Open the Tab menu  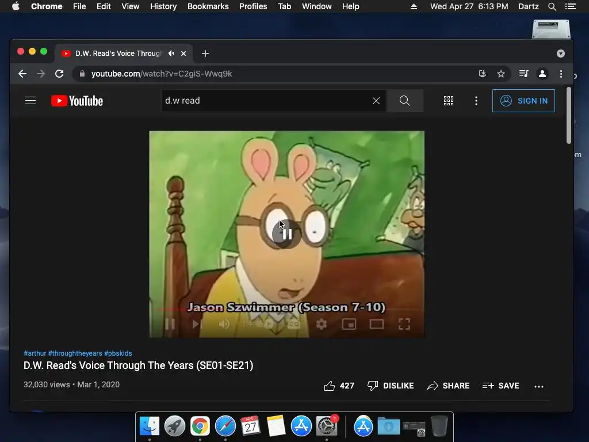click(x=285, y=6)
